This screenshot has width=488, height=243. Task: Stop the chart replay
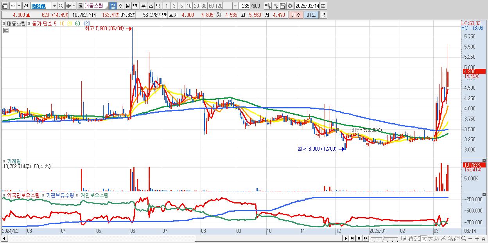point(359,238)
